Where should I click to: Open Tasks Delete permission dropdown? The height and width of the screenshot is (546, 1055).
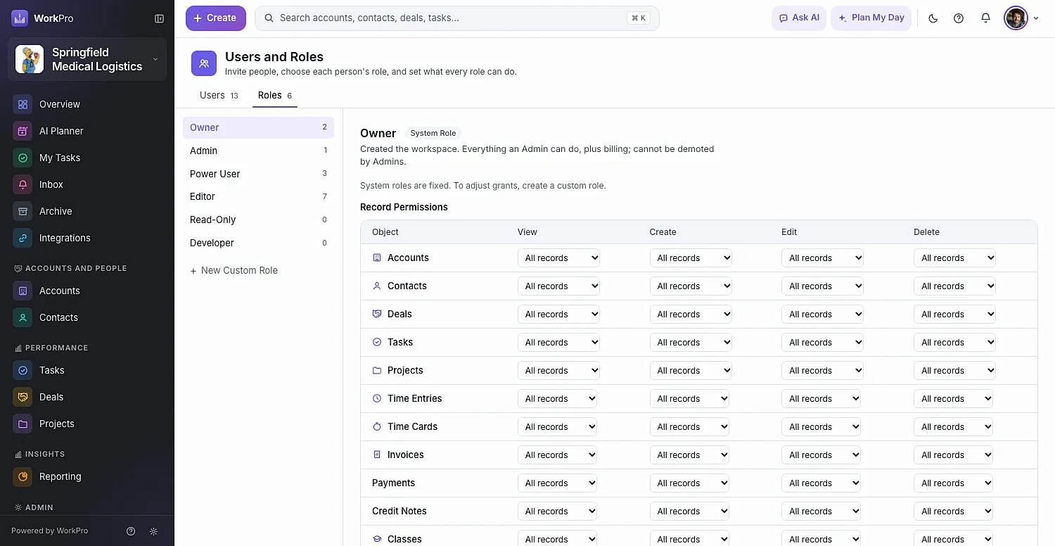(954, 343)
